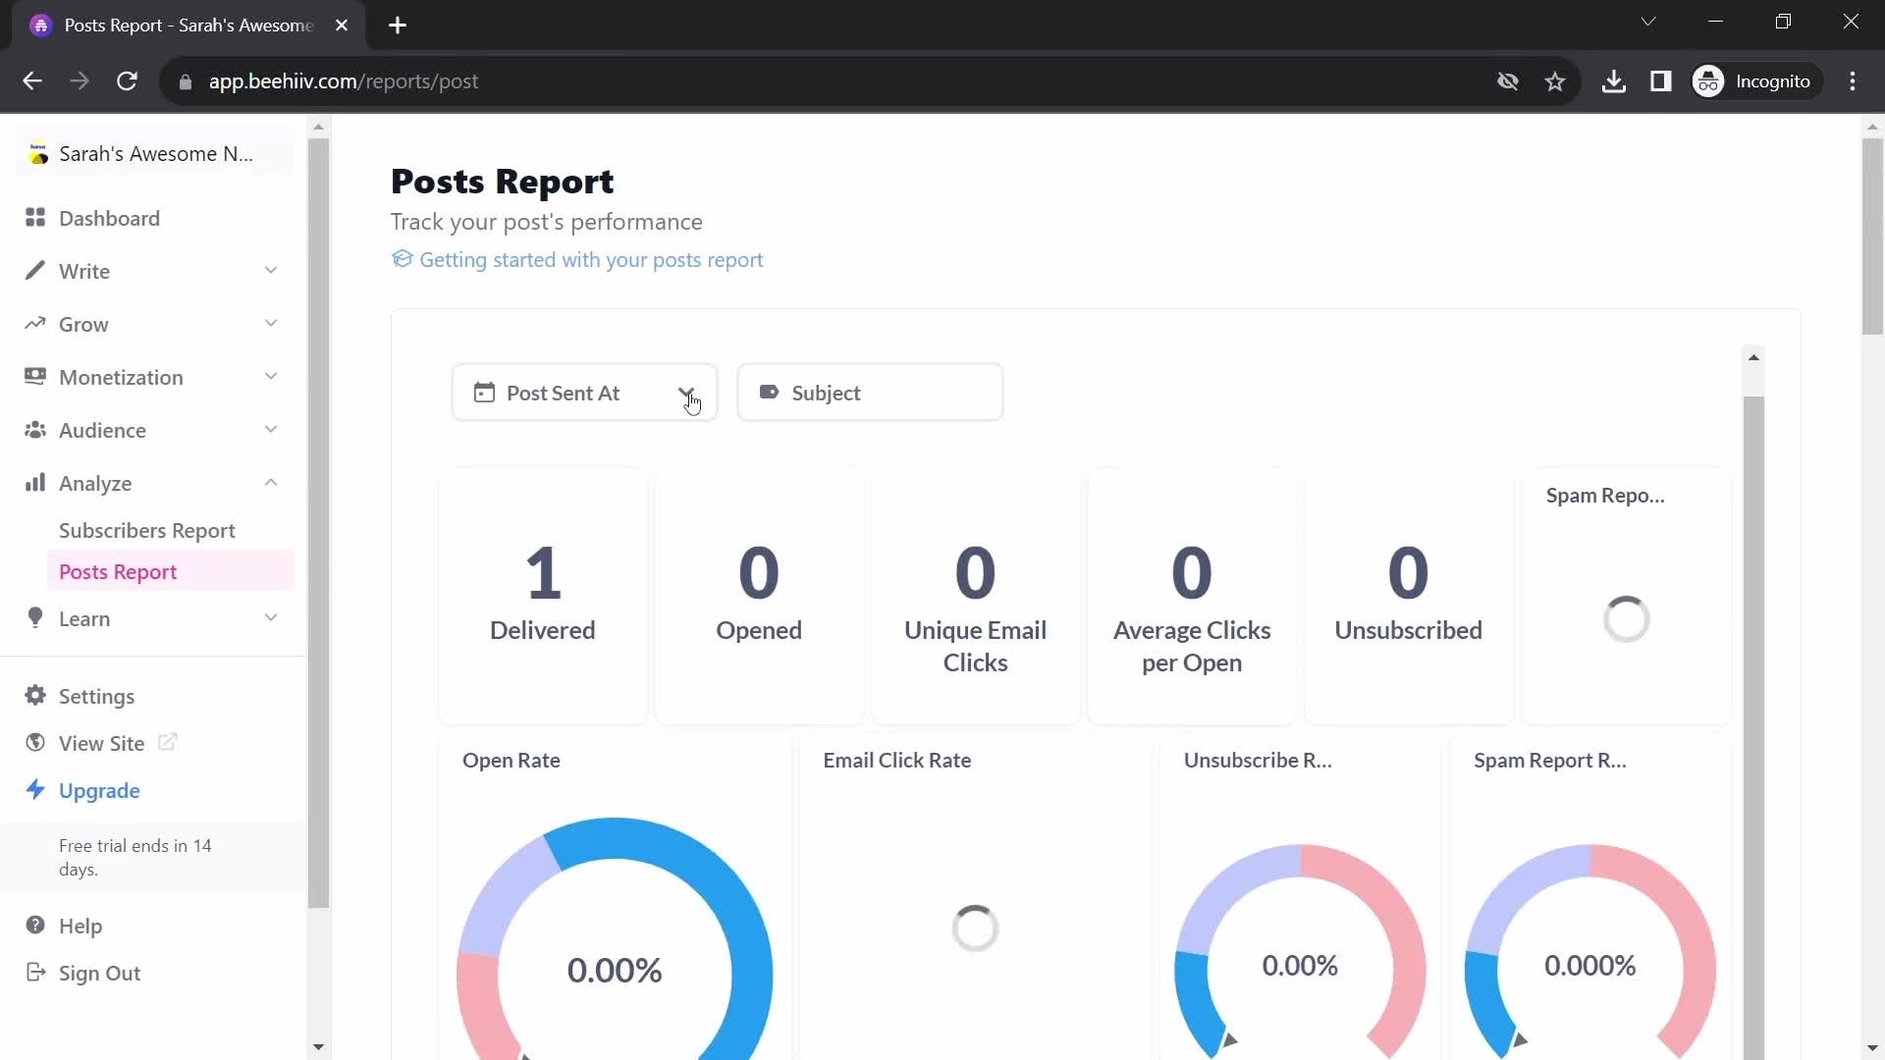
Task: Open the Settings icon
Action: click(35, 695)
